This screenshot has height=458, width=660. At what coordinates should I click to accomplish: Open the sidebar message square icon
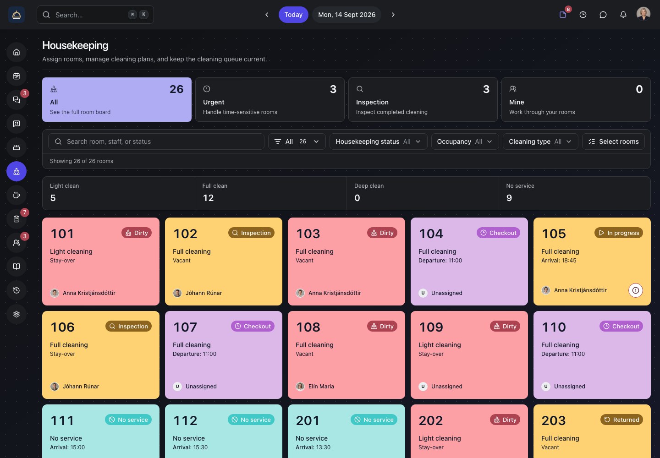(16, 124)
